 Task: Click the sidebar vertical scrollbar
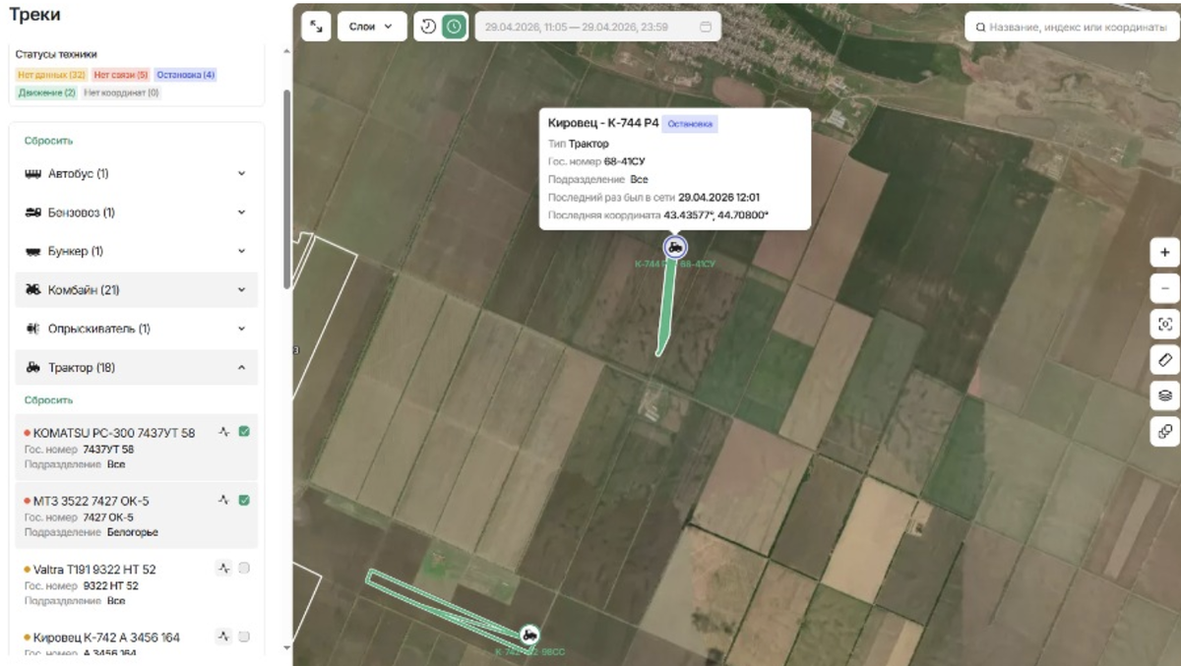287,190
